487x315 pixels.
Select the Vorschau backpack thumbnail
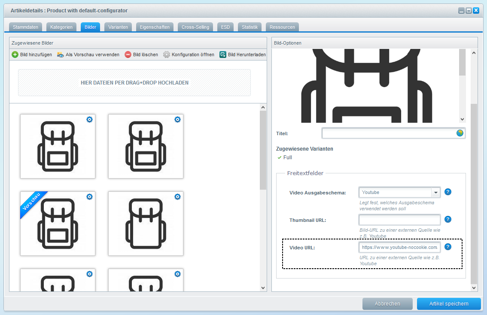click(58, 224)
